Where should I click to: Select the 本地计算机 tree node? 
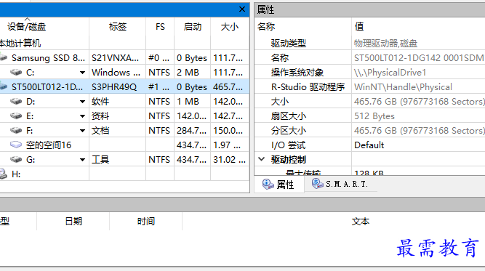(20, 44)
